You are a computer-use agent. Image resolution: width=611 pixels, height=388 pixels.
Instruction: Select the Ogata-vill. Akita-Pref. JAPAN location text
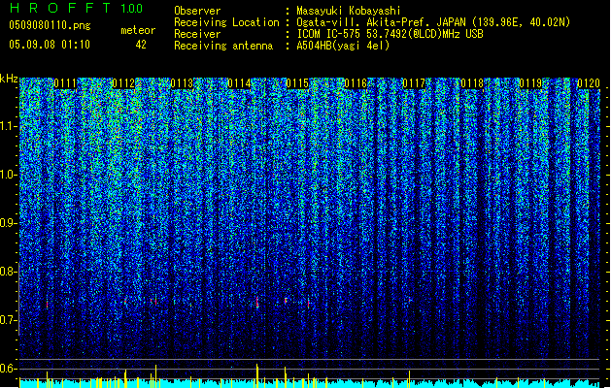433,22
